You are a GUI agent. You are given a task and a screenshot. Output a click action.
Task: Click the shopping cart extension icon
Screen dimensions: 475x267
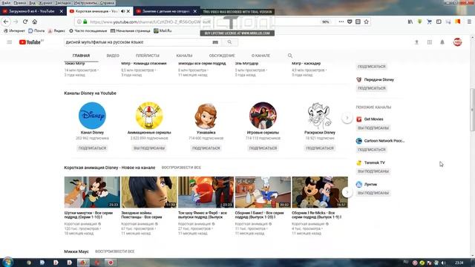429,22
